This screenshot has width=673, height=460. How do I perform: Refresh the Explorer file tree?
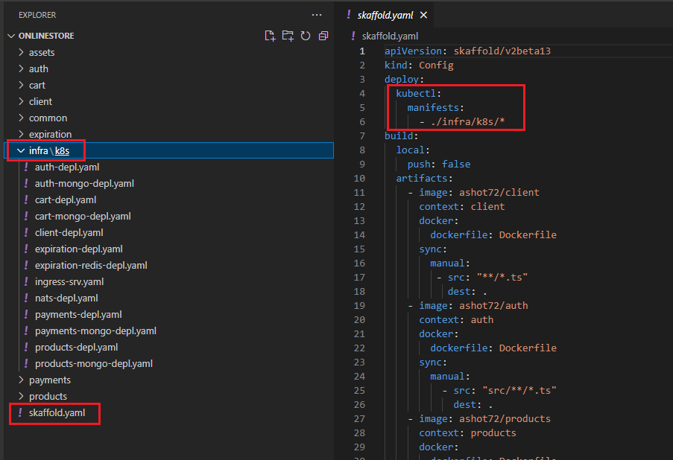coord(306,36)
